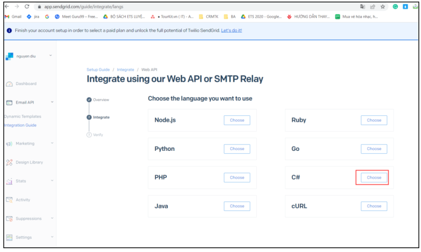421x252 pixels.
Task: Select the Integrate step label
Action: (101, 117)
